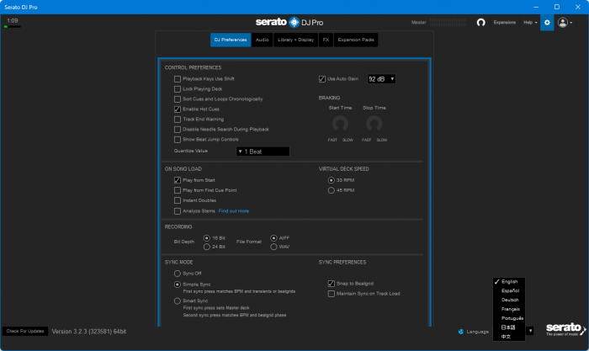Expand the Quantize Value dropdown
This screenshot has width=589, height=351.
[263, 152]
